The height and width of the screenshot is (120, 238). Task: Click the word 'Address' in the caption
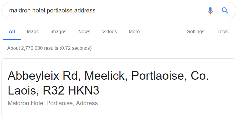87,103
